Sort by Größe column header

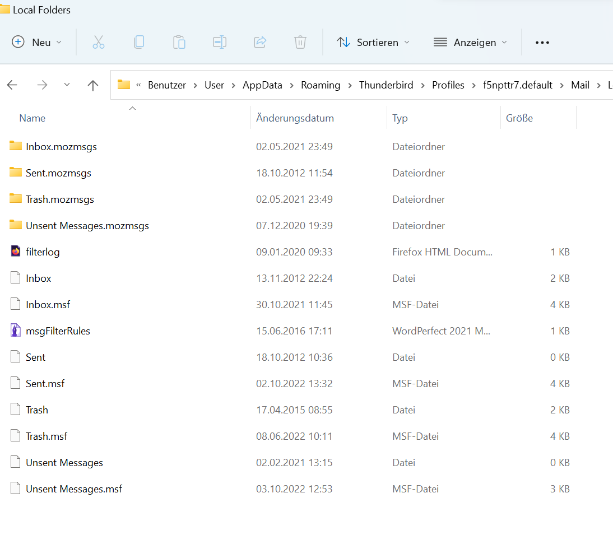click(519, 118)
